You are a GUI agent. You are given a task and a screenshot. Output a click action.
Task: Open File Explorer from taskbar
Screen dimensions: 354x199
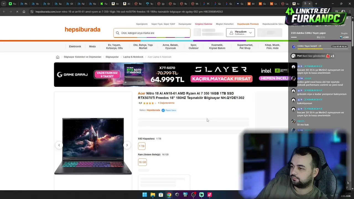coord(153,195)
